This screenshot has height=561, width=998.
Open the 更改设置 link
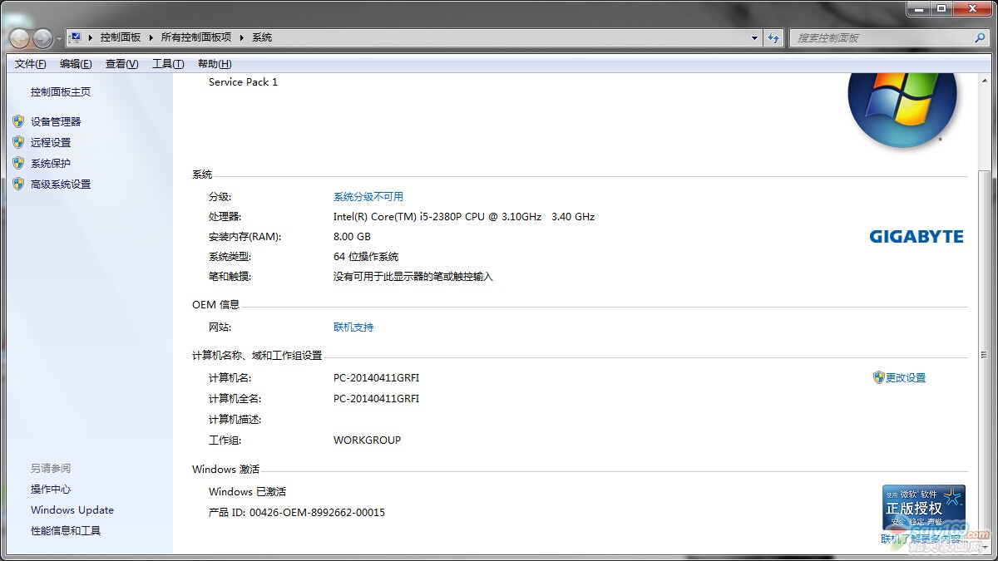(x=905, y=377)
